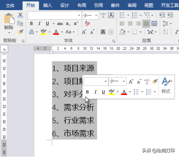This screenshot has height=157, width=179.
Task: Click Increase Indent icon
Action: 170,15
